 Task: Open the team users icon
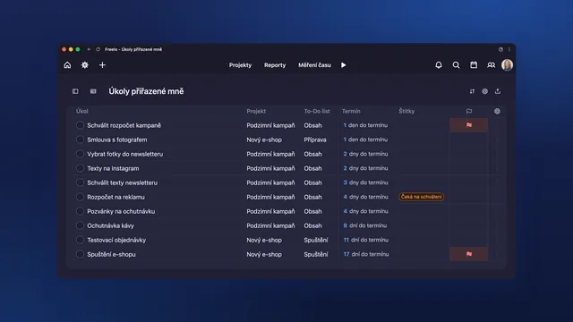coord(492,65)
